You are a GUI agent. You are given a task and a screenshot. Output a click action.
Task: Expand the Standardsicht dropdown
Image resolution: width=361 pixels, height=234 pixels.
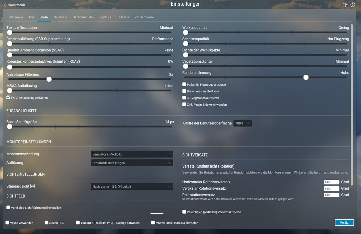pyautogui.click(x=132, y=187)
